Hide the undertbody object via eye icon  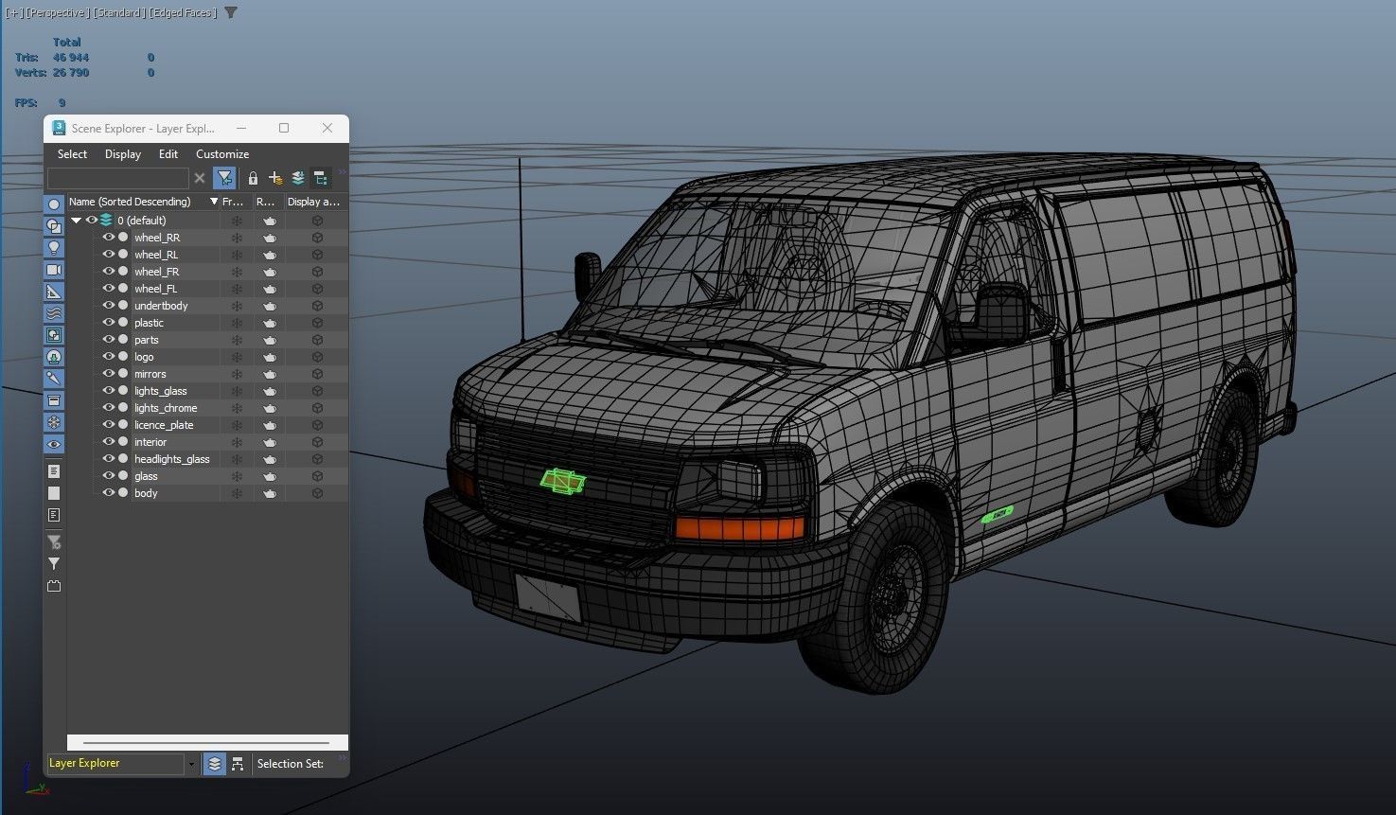pos(109,306)
